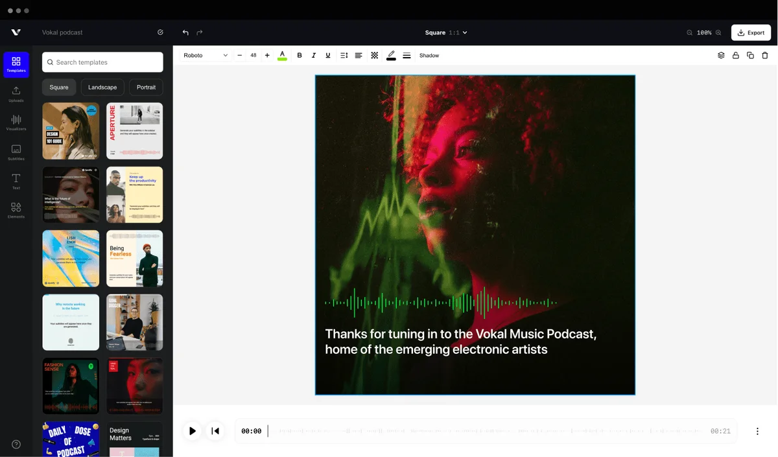This screenshot has width=778, height=457.
Task: Select the Portrait template filter
Action: [x=147, y=87]
